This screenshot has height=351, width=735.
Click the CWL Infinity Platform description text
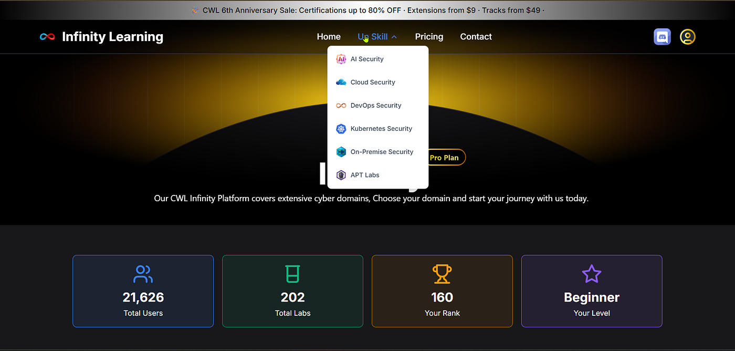coord(371,199)
